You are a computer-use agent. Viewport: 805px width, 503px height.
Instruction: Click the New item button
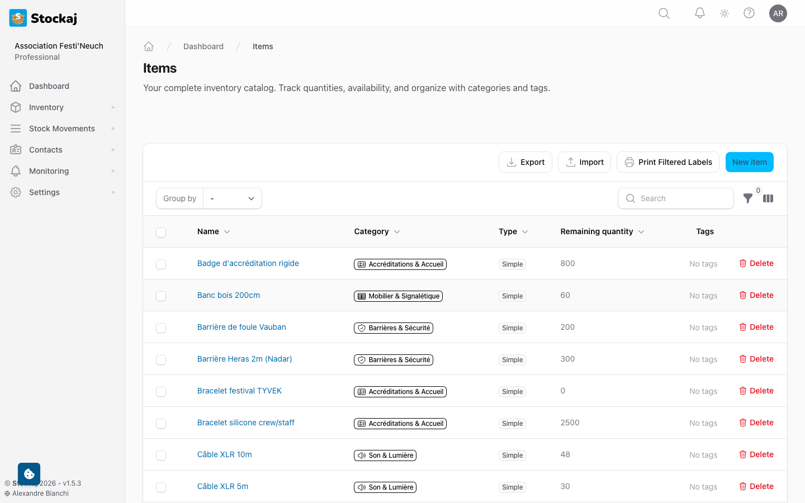pyautogui.click(x=750, y=162)
